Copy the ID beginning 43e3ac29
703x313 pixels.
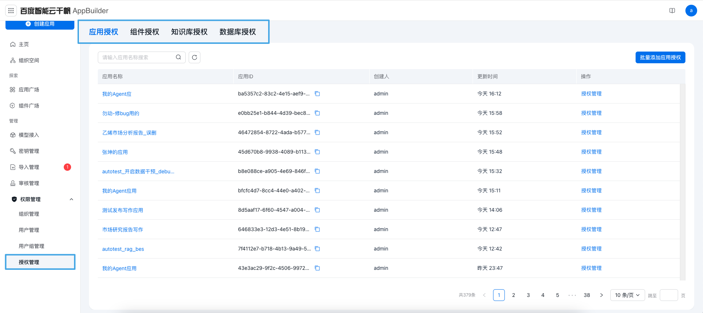[x=317, y=268]
